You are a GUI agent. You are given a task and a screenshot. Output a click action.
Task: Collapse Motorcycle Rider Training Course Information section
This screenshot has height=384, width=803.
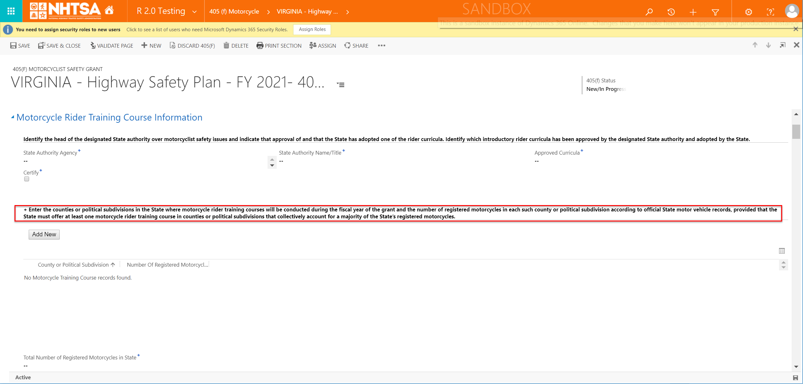[13, 117]
